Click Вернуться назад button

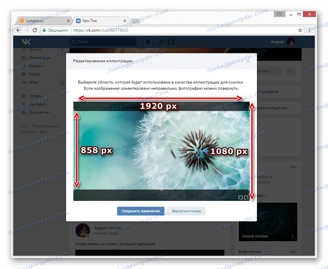pyautogui.click(x=186, y=211)
